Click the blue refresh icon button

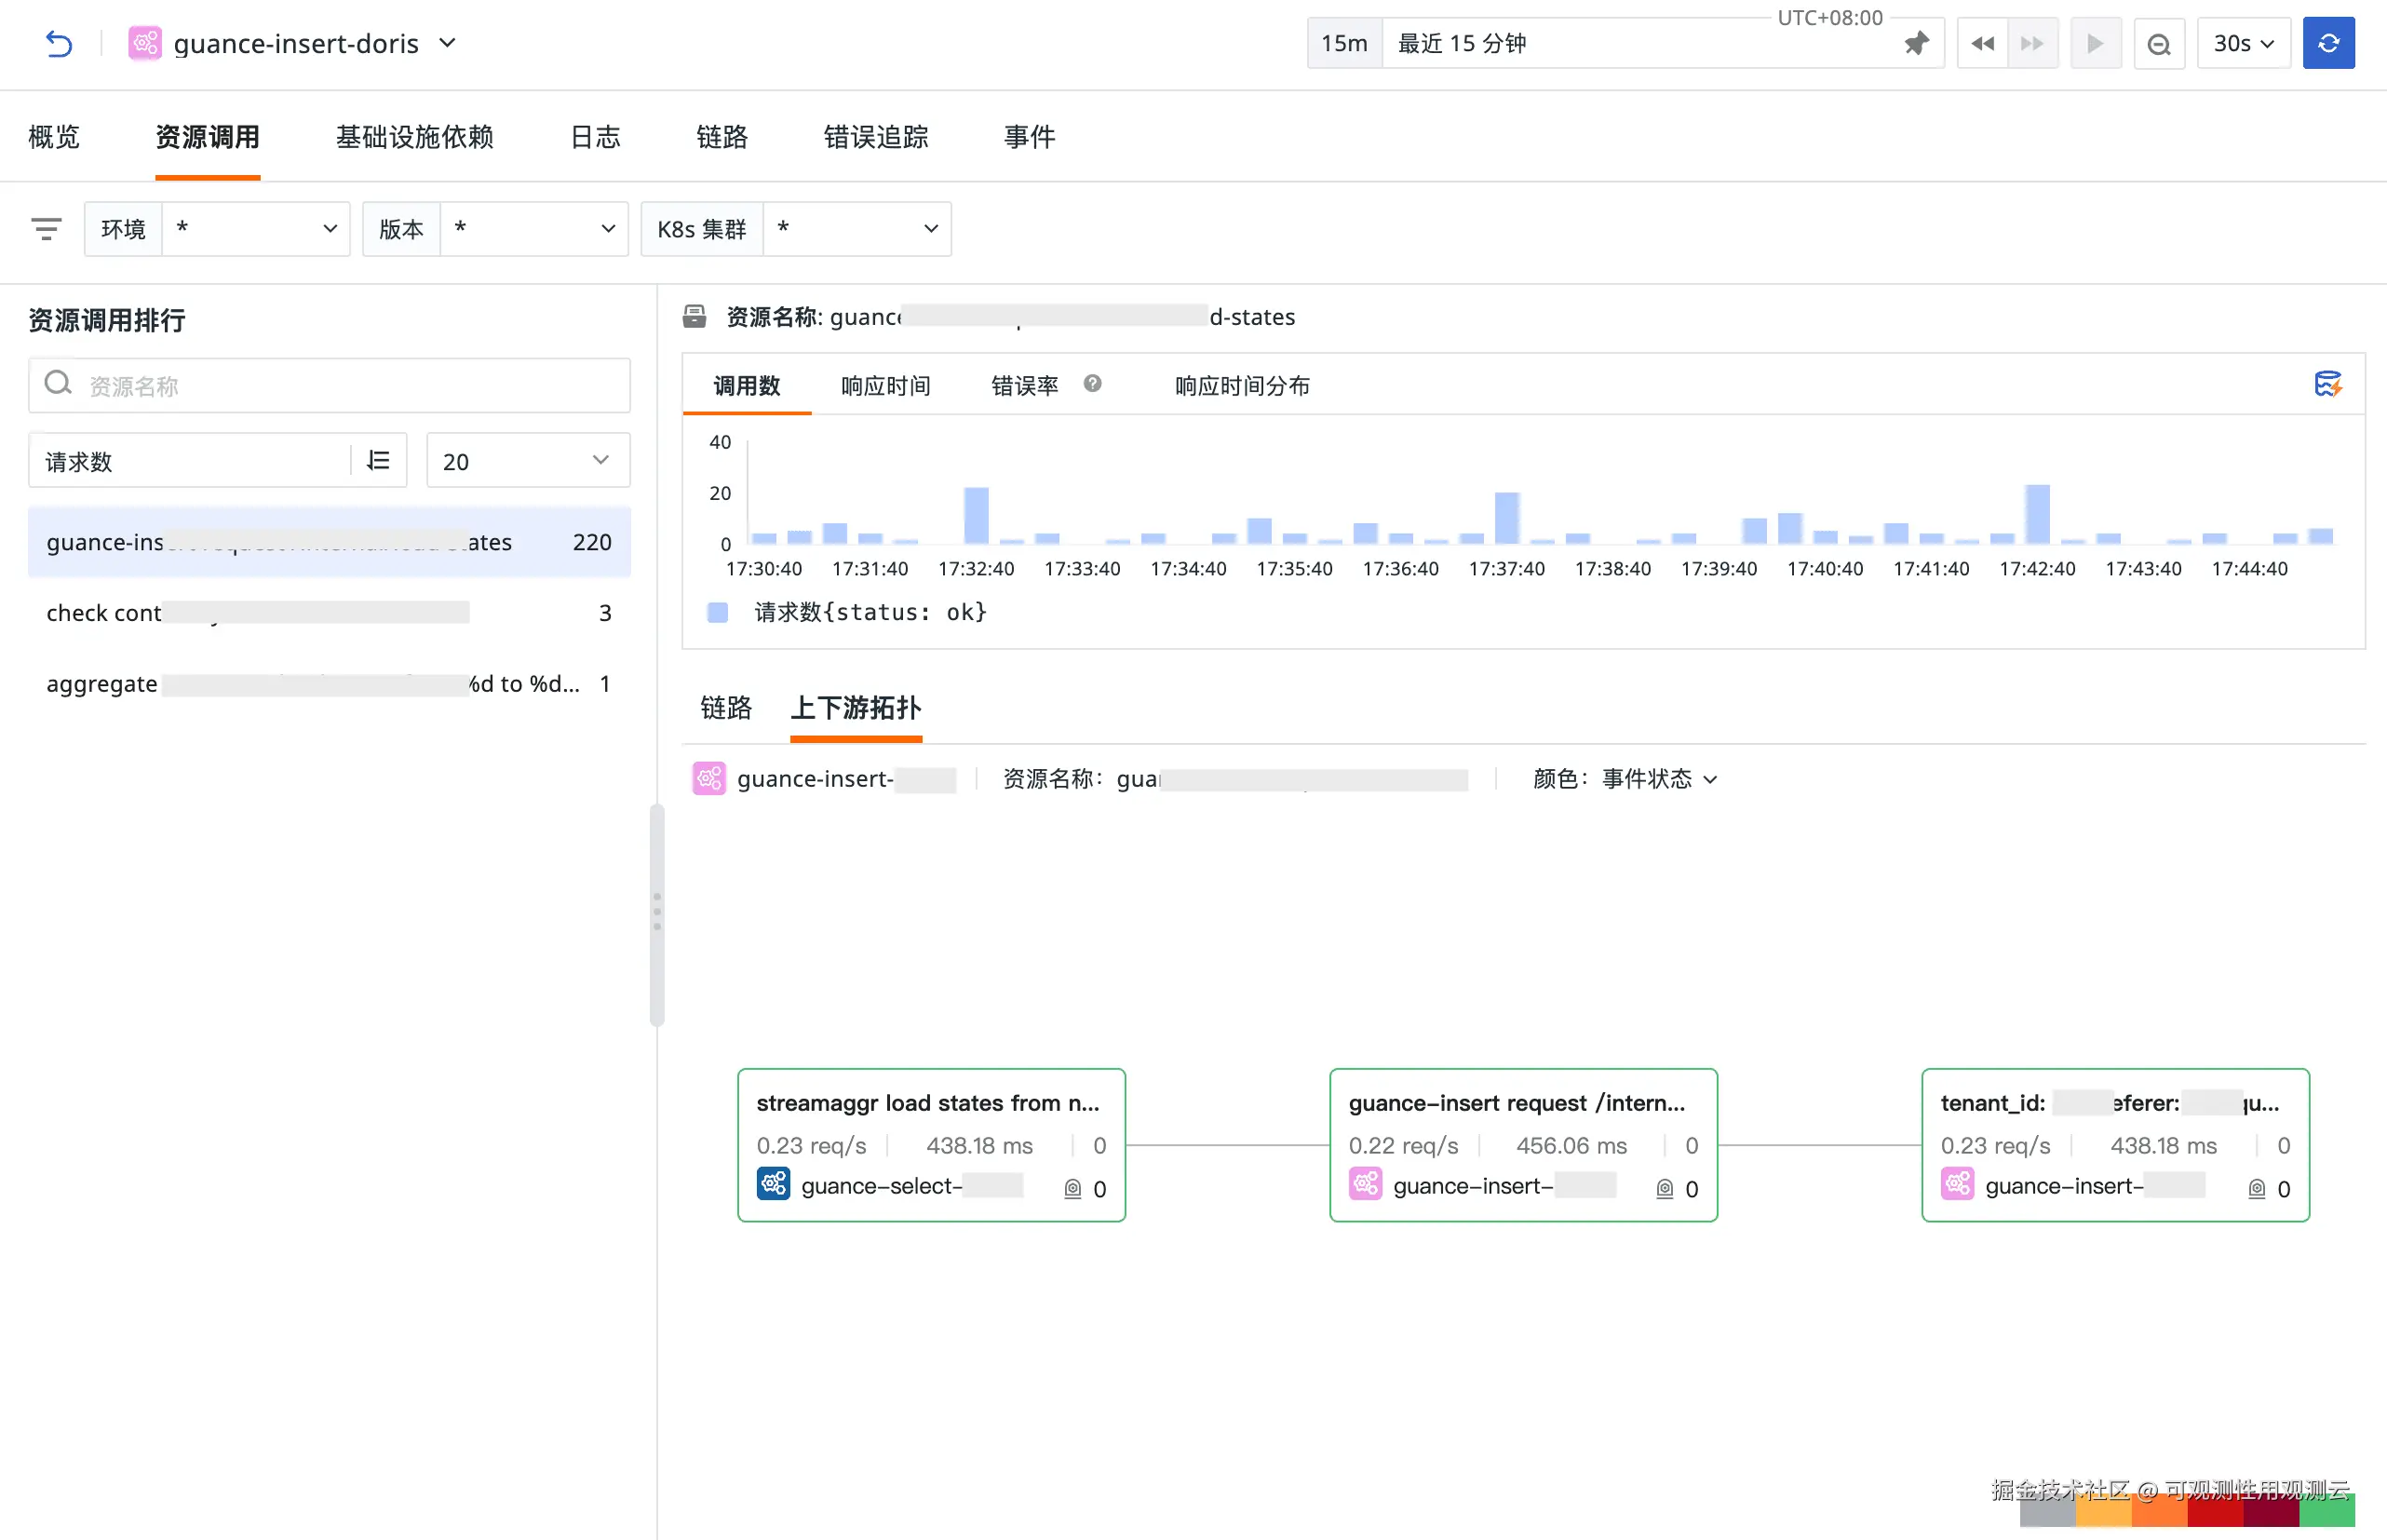point(2327,43)
